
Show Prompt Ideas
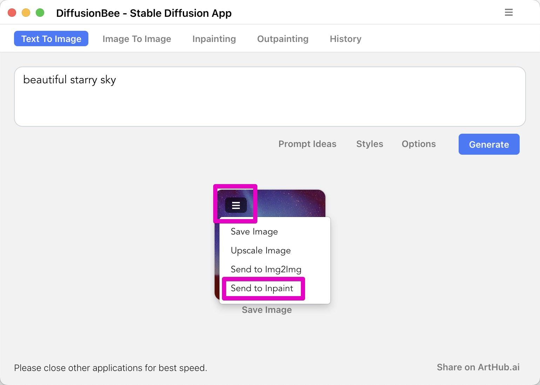[x=307, y=144]
